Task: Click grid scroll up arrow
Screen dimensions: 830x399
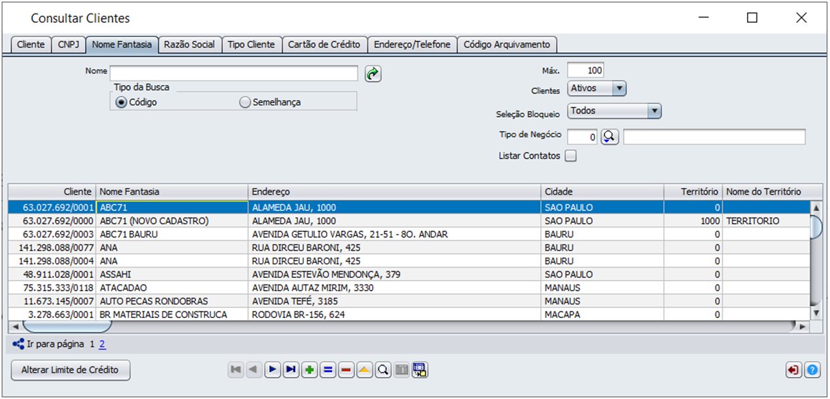Action: point(816,208)
